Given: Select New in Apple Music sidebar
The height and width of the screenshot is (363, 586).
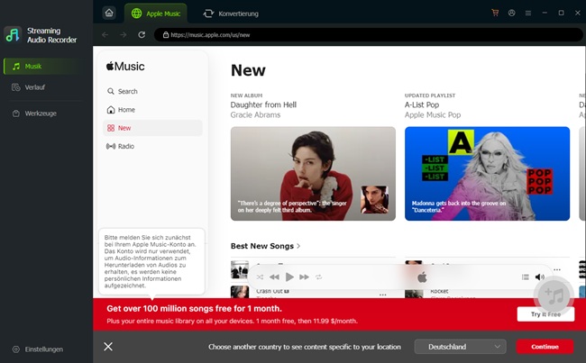Looking at the screenshot, I should point(152,128).
